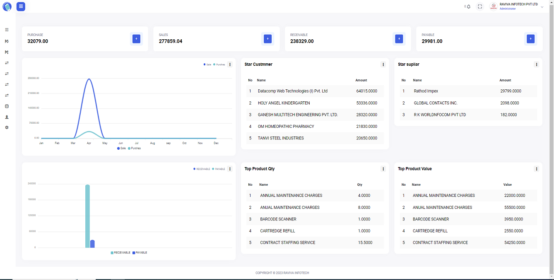Click the topmost double-arrow transfer icon in sidebar
This screenshot has width=554, height=280.
coord(7,63)
